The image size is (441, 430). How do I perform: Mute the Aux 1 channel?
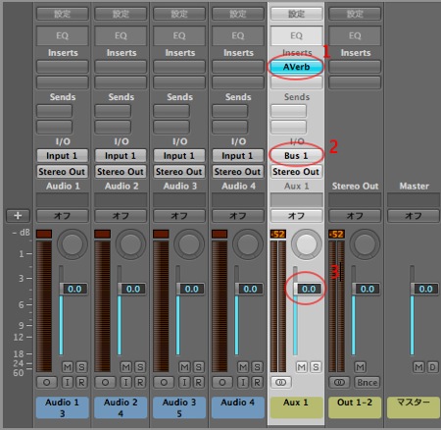(302, 367)
